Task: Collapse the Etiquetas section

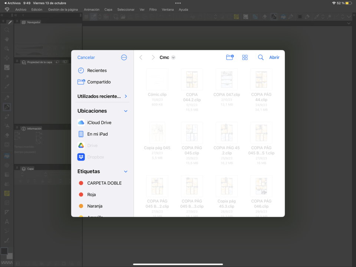Action: [x=125, y=171]
